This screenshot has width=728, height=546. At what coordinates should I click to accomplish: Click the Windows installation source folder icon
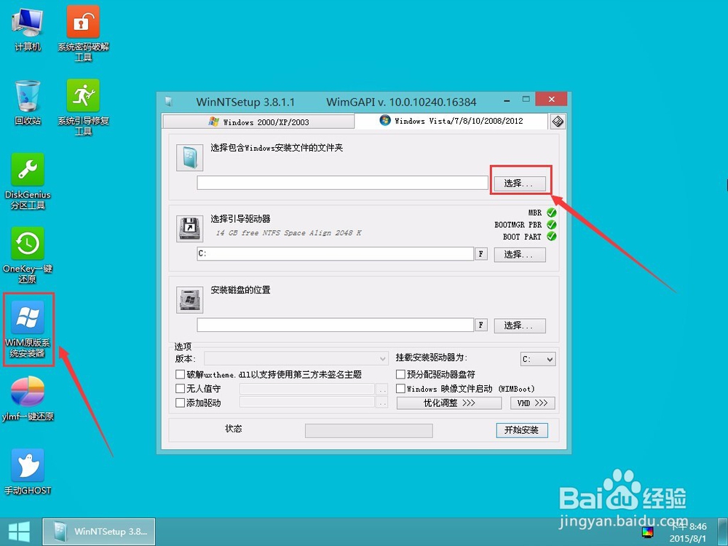pyautogui.click(x=189, y=157)
